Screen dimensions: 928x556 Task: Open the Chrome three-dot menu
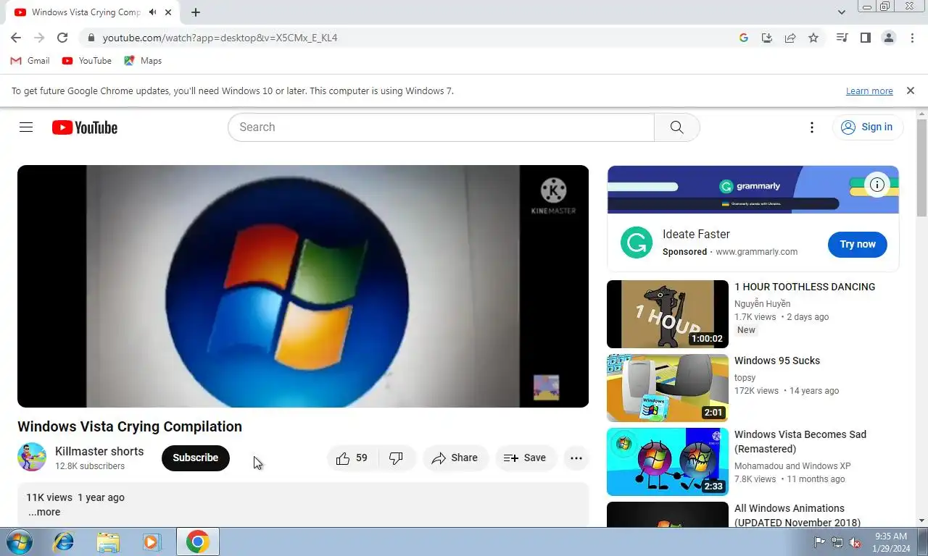[912, 38]
